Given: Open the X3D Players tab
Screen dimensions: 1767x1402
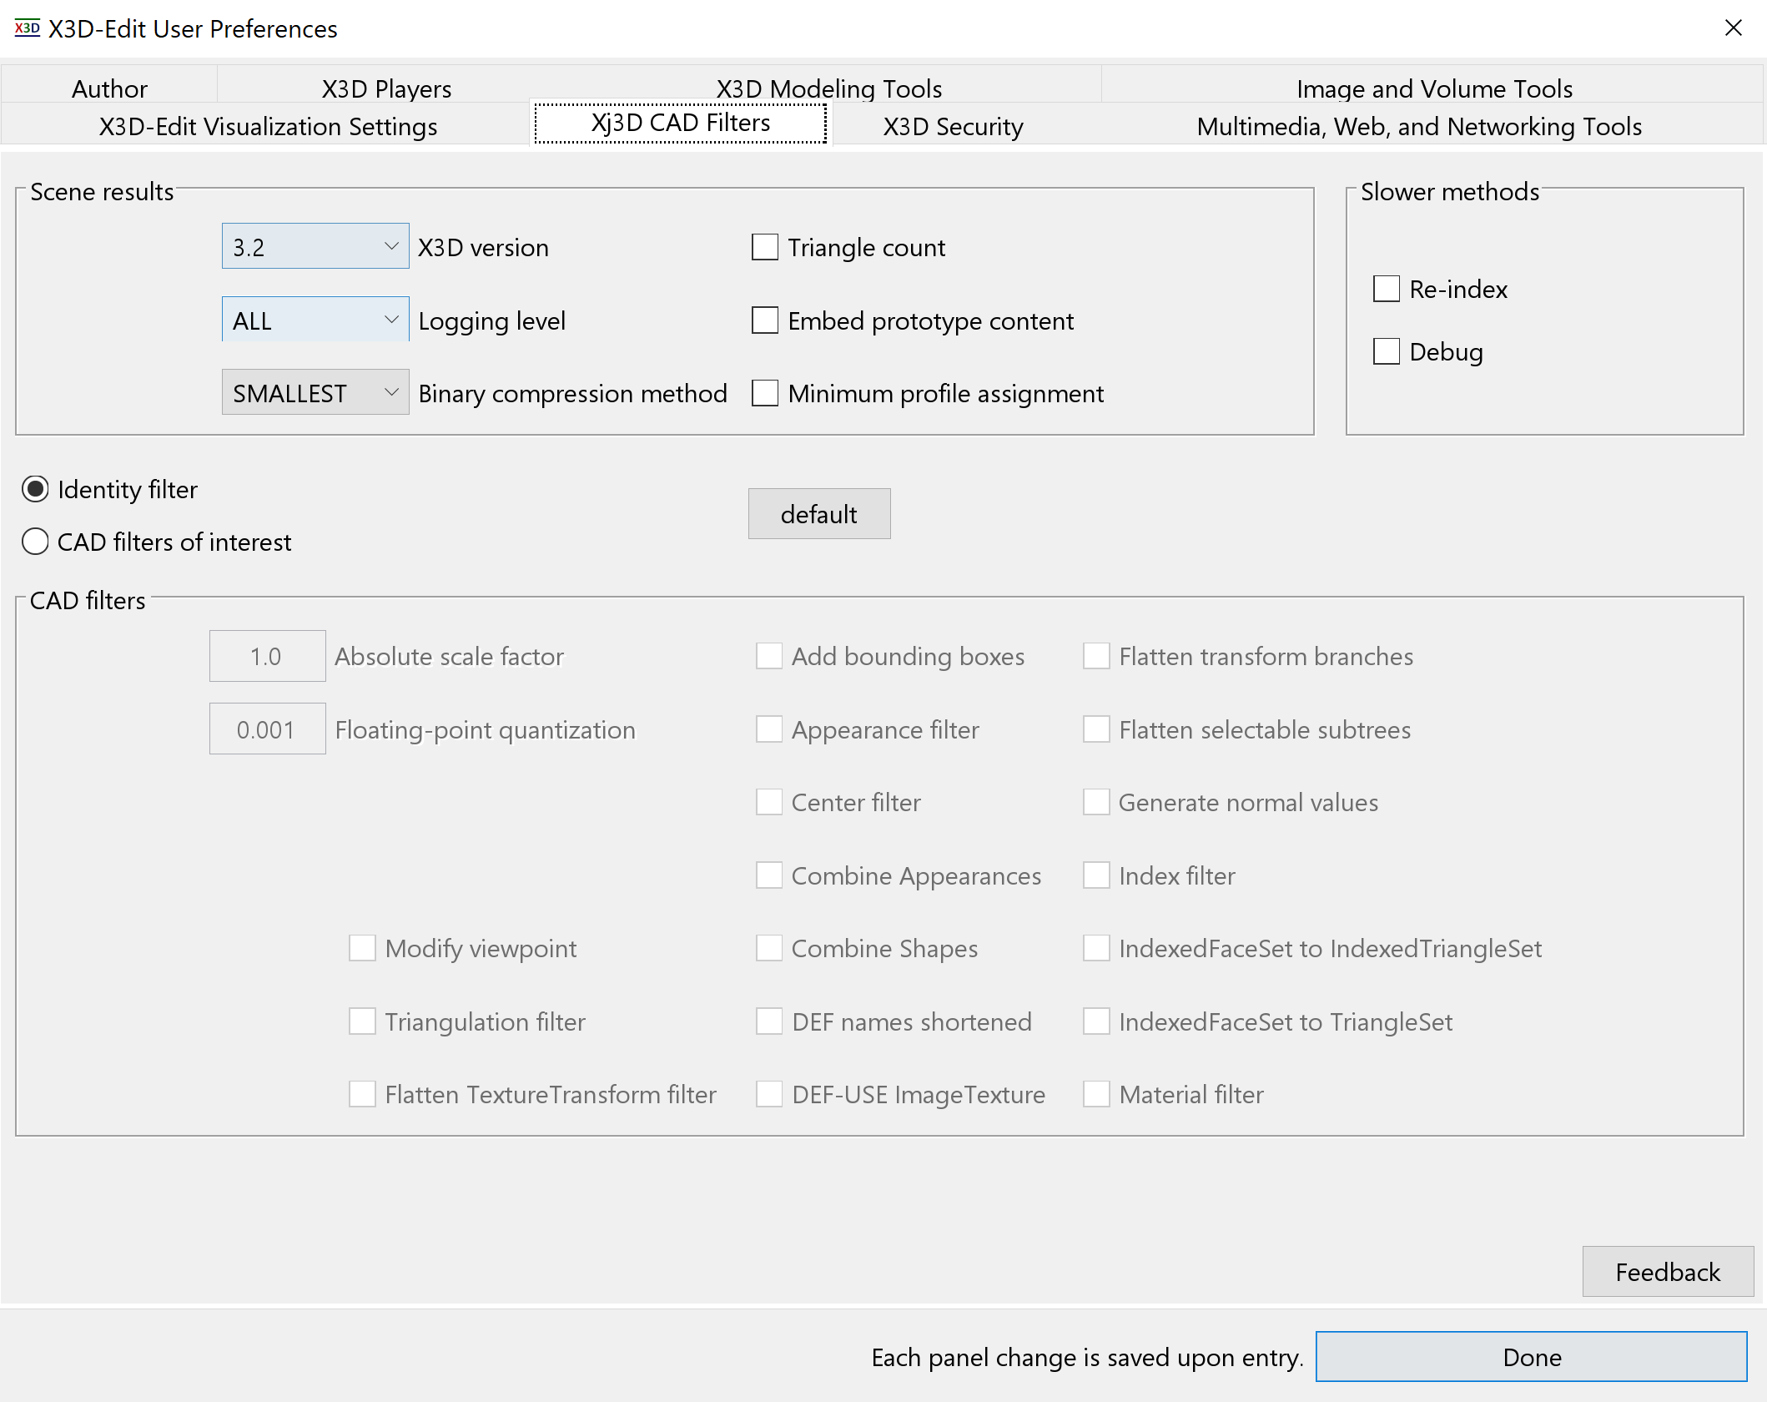Looking at the screenshot, I should click(386, 88).
